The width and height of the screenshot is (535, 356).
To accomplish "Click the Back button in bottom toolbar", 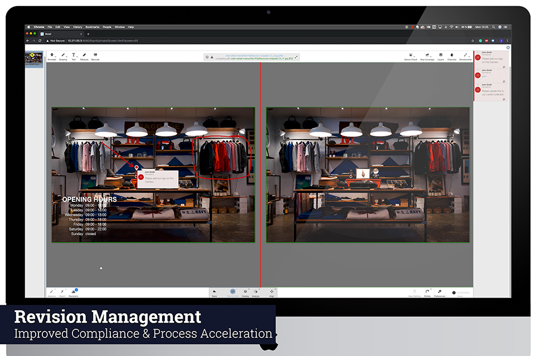I will [x=215, y=292].
